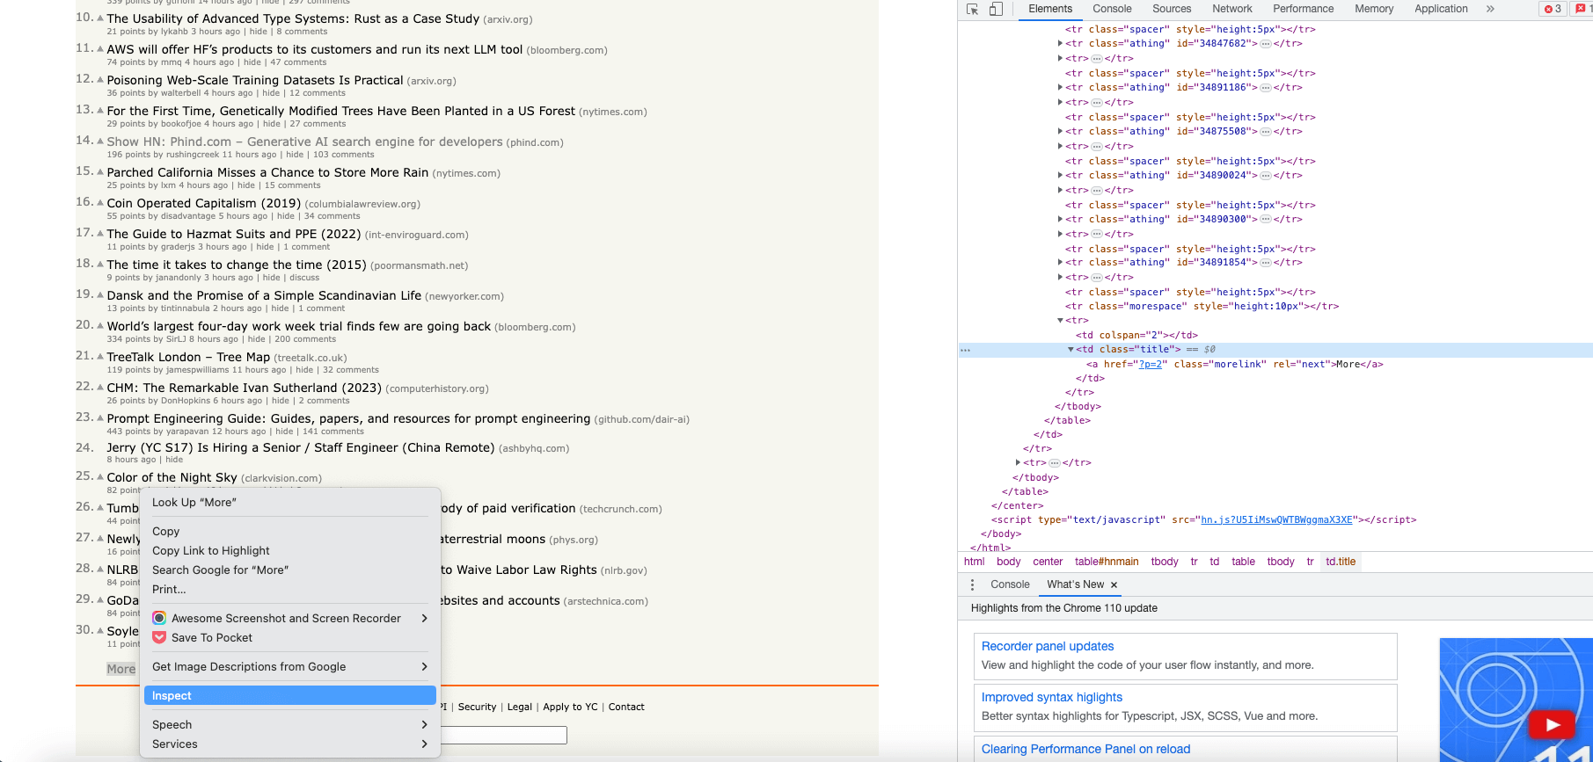Close the What's New drawer tab
Screen dimensions: 1593x762
point(1114,584)
